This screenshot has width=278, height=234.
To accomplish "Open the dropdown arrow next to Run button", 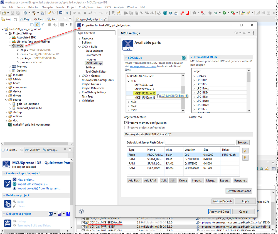I will click(x=228, y=13).
